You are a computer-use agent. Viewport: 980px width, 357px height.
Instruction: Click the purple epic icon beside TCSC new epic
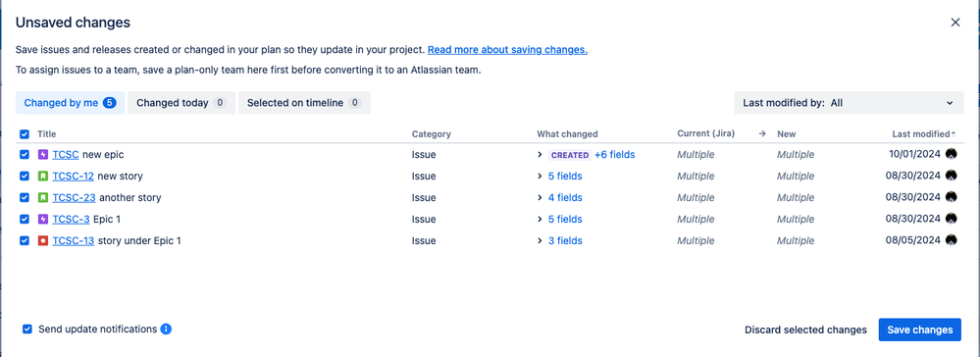coord(43,154)
